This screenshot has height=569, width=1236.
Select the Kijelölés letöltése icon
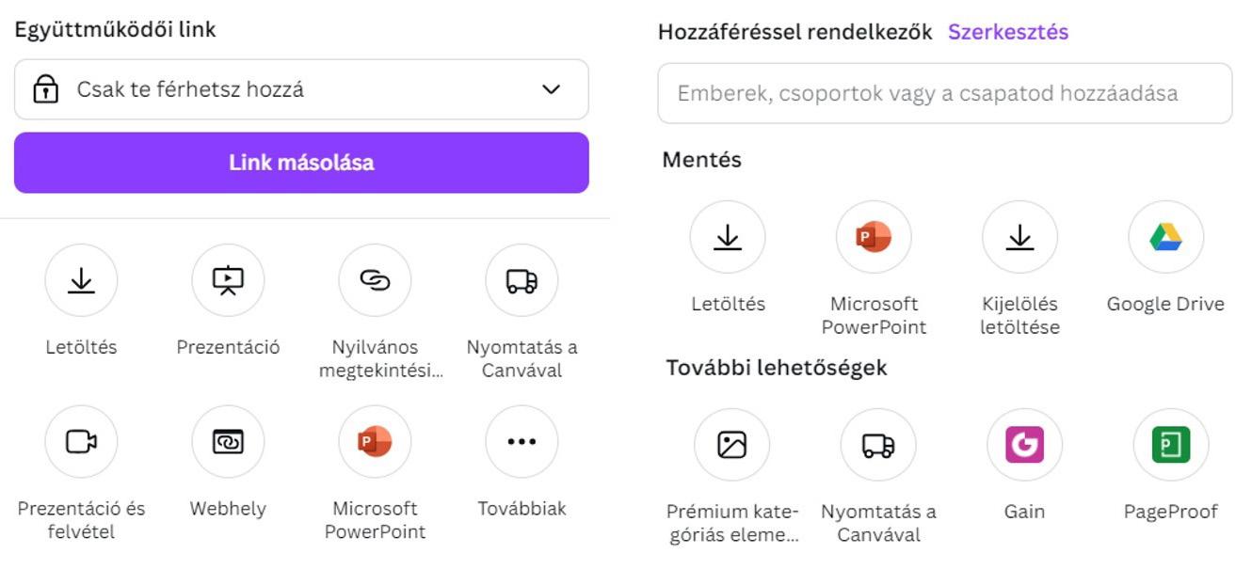(1019, 237)
